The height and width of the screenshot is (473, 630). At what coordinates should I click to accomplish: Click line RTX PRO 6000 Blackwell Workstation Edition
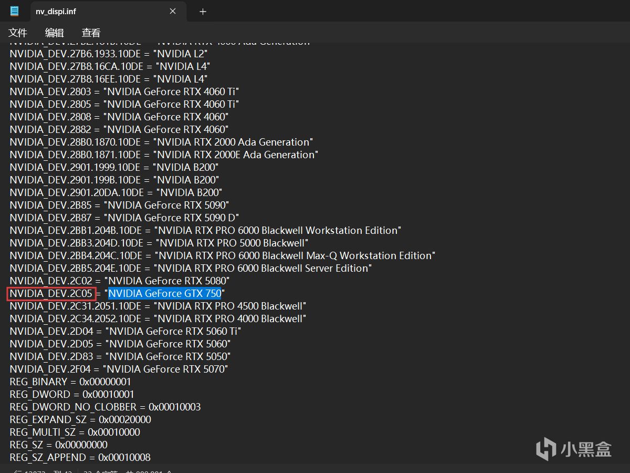click(205, 230)
